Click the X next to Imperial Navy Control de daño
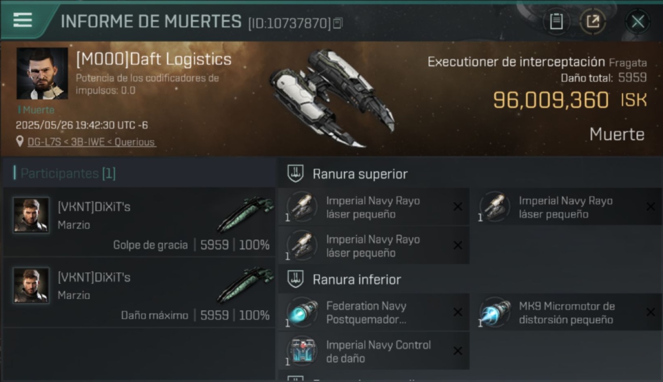Viewport: 663px width, 382px height. pos(457,351)
